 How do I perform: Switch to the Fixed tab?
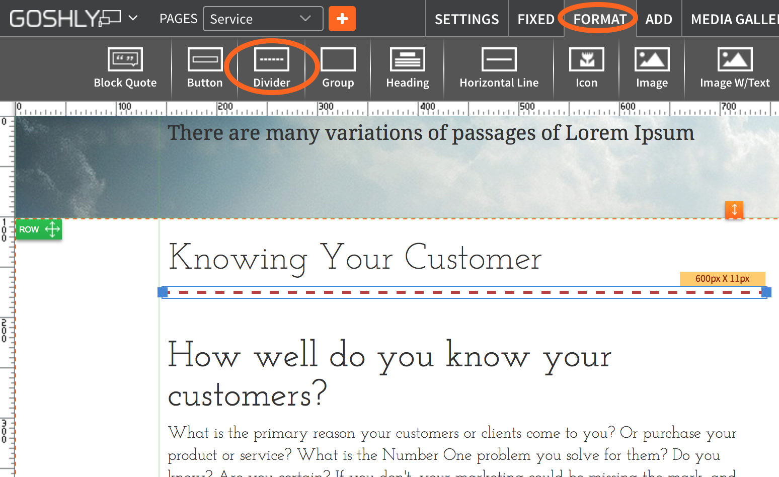pyautogui.click(x=536, y=19)
